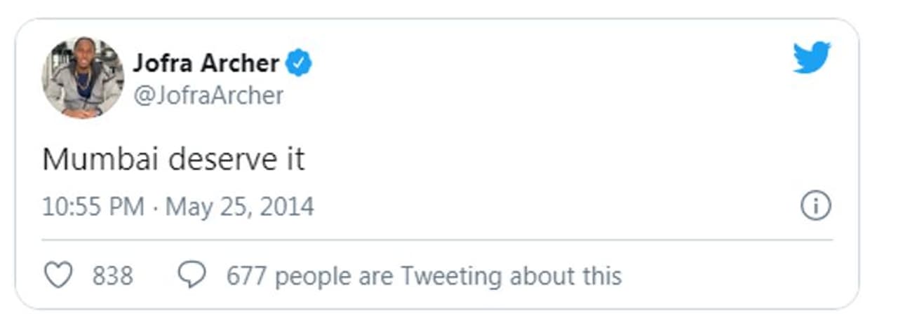Viewport: 898px width, 323px height.
Task: Click the tweet text 'Mumbai deserve it'
Action: [173, 160]
